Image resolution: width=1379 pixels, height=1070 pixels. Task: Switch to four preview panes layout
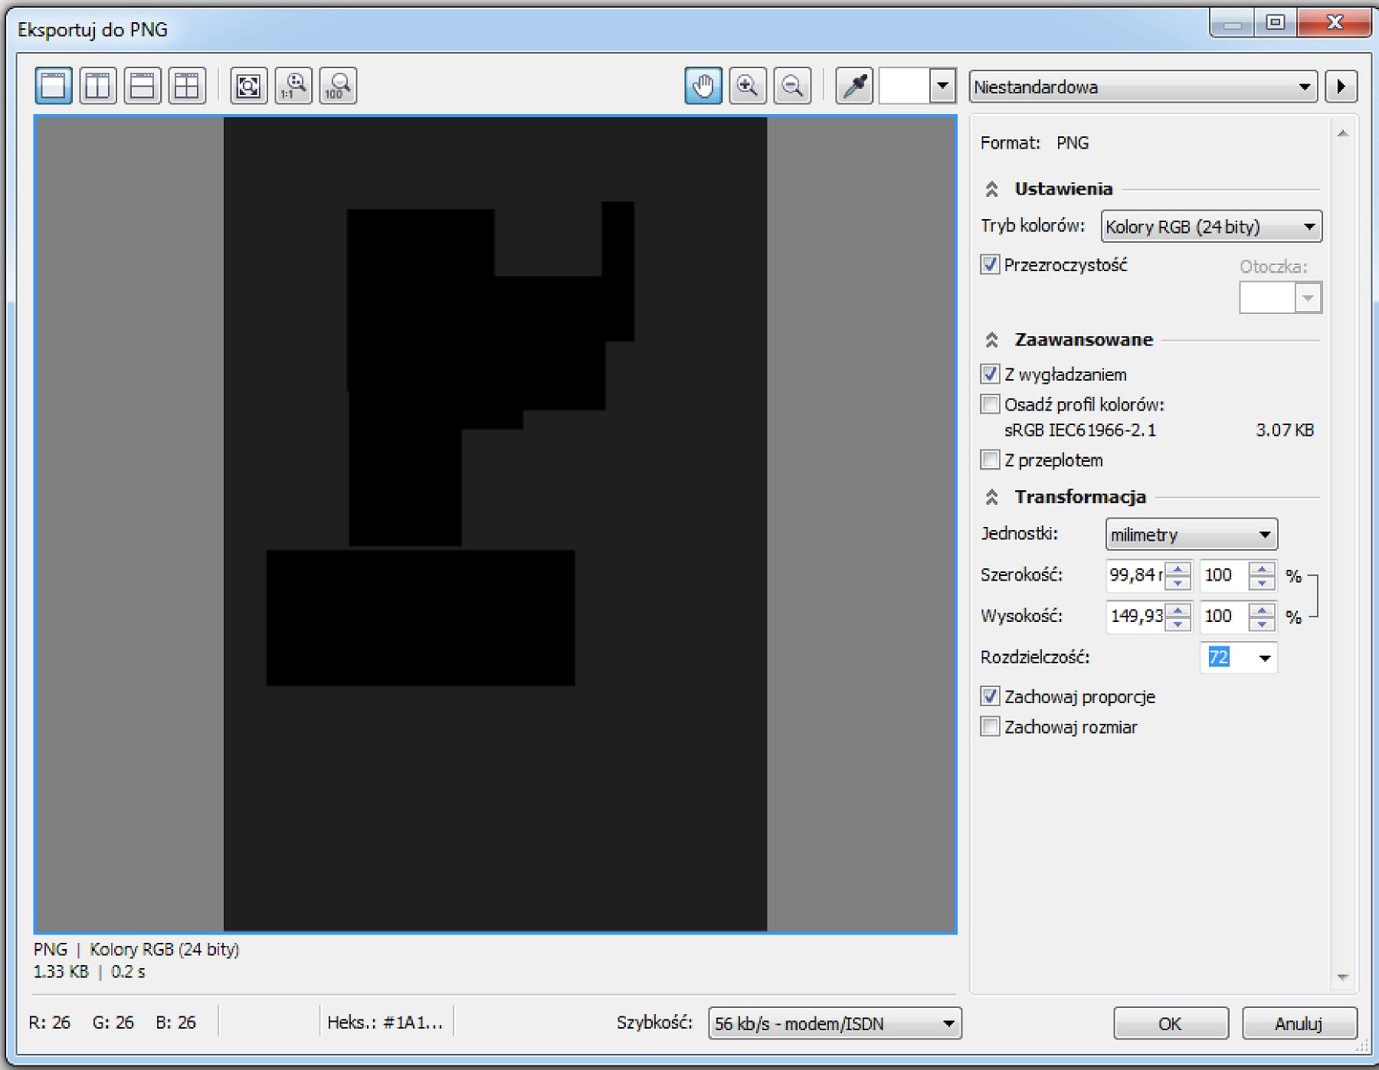pos(186,86)
